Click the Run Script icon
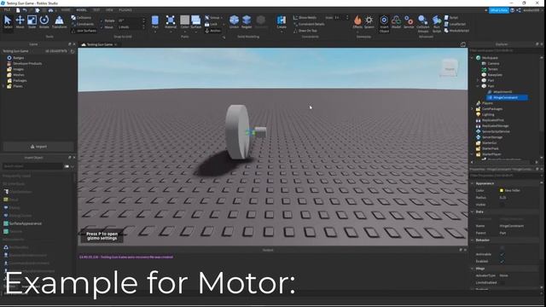 coord(437,24)
